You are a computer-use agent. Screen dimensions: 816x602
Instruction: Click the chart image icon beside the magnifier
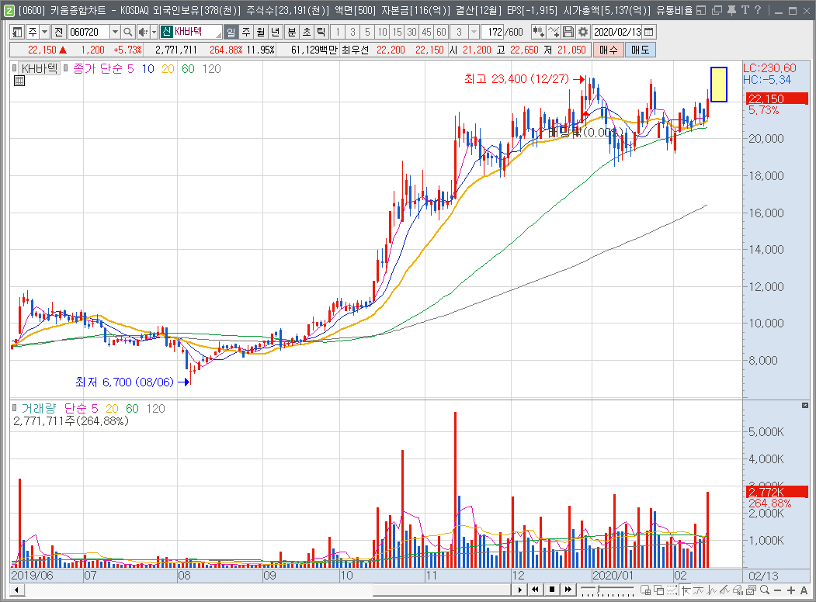click(x=751, y=590)
